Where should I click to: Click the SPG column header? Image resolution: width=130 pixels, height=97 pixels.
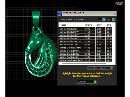pyautogui.click(x=109, y=25)
